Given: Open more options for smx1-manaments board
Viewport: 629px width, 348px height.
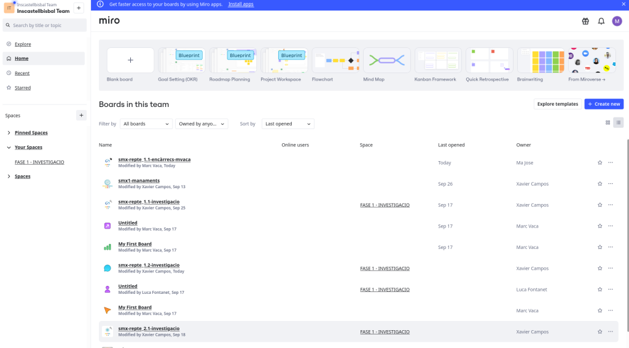Looking at the screenshot, I should point(610,184).
